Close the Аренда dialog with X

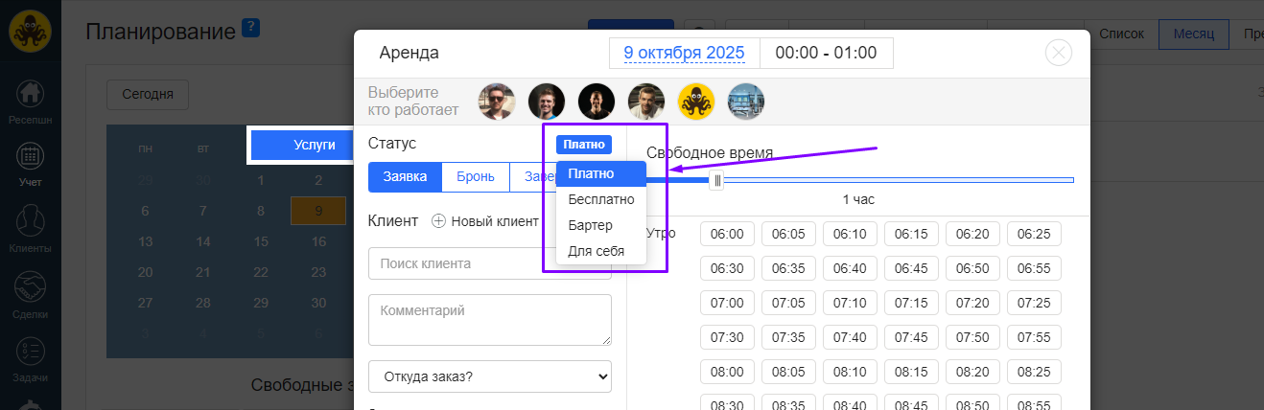[1058, 52]
